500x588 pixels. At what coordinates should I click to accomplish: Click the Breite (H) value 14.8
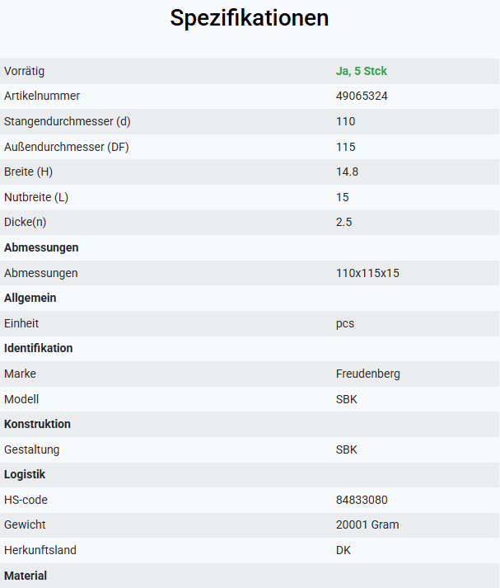[x=347, y=172]
